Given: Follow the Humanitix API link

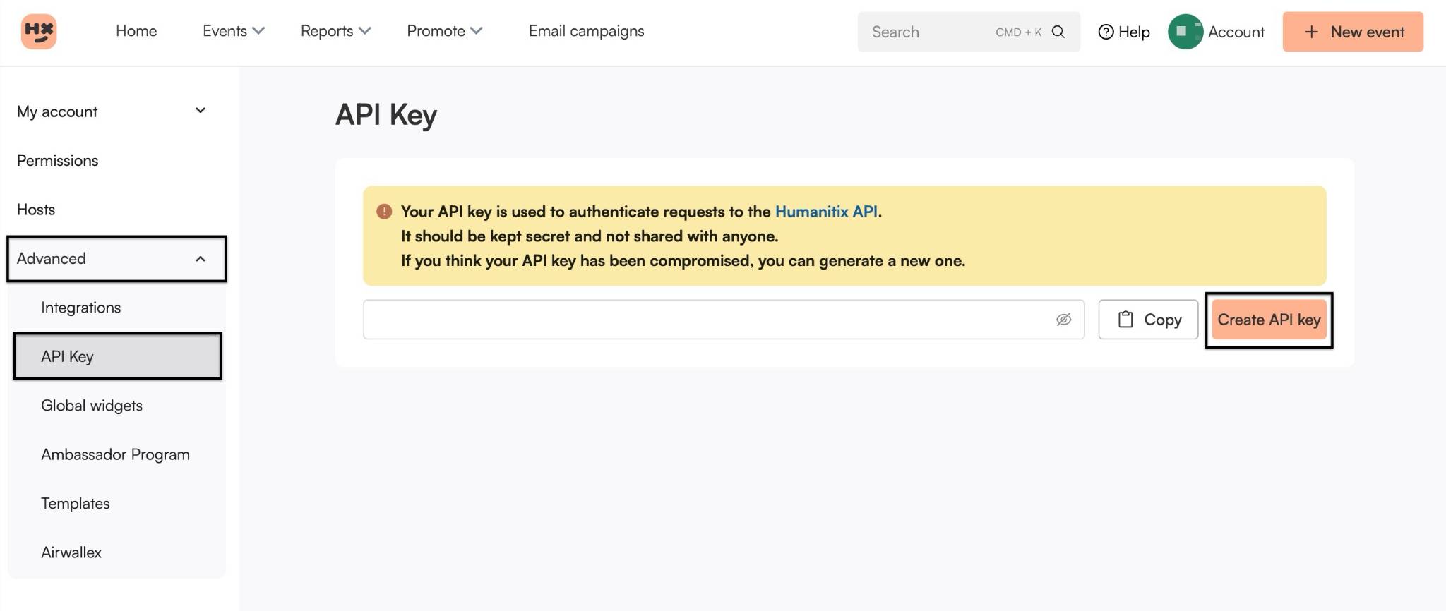Looking at the screenshot, I should click(826, 212).
